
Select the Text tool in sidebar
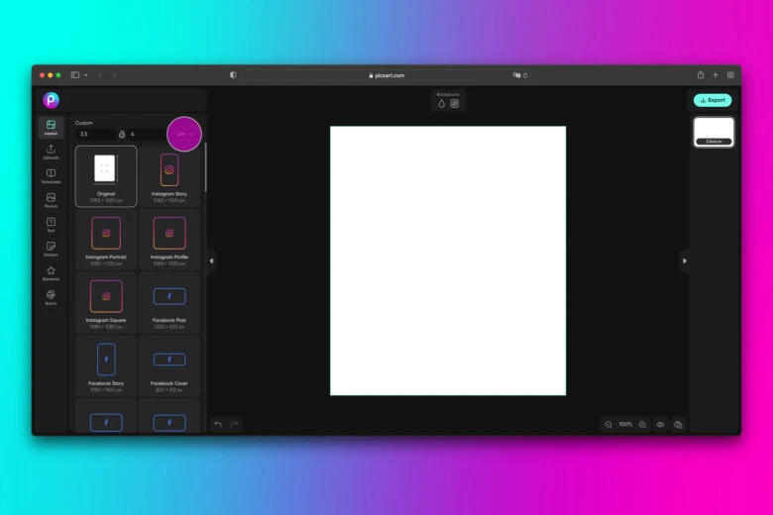coord(51,224)
